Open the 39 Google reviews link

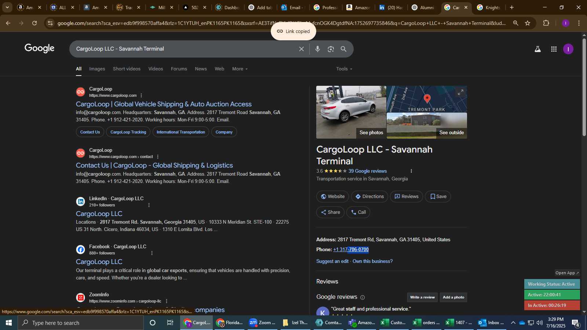pyautogui.click(x=368, y=171)
